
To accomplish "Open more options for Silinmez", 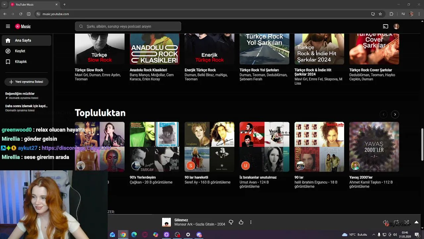I will click(x=251, y=222).
